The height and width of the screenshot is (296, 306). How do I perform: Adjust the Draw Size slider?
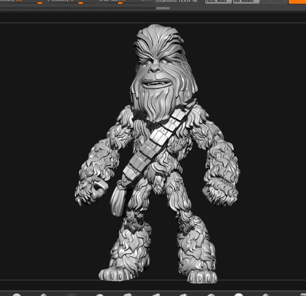click(120, 3)
